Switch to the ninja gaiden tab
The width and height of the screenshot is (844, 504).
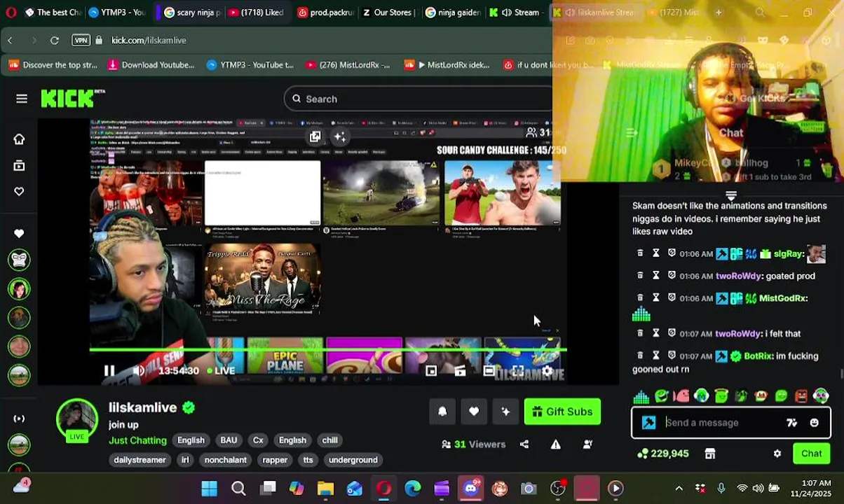tap(453, 13)
